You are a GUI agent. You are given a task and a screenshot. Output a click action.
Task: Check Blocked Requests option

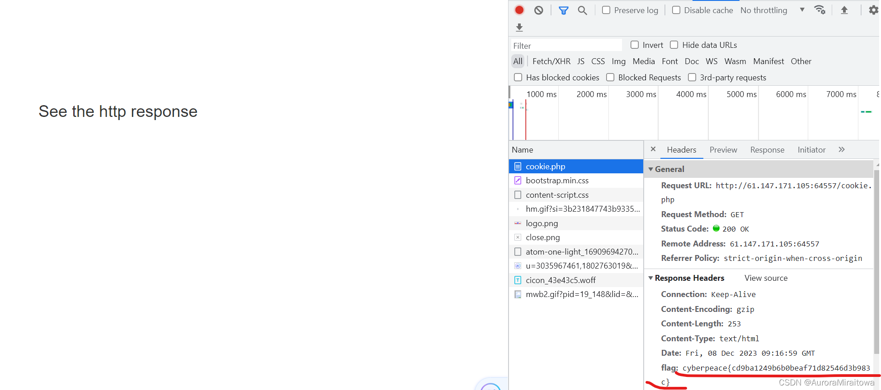(610, 77)
